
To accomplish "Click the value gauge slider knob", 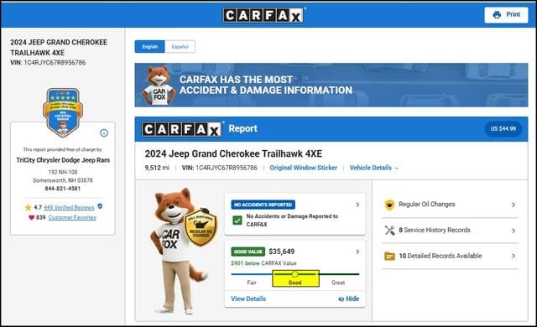I will tap(295, 274).
